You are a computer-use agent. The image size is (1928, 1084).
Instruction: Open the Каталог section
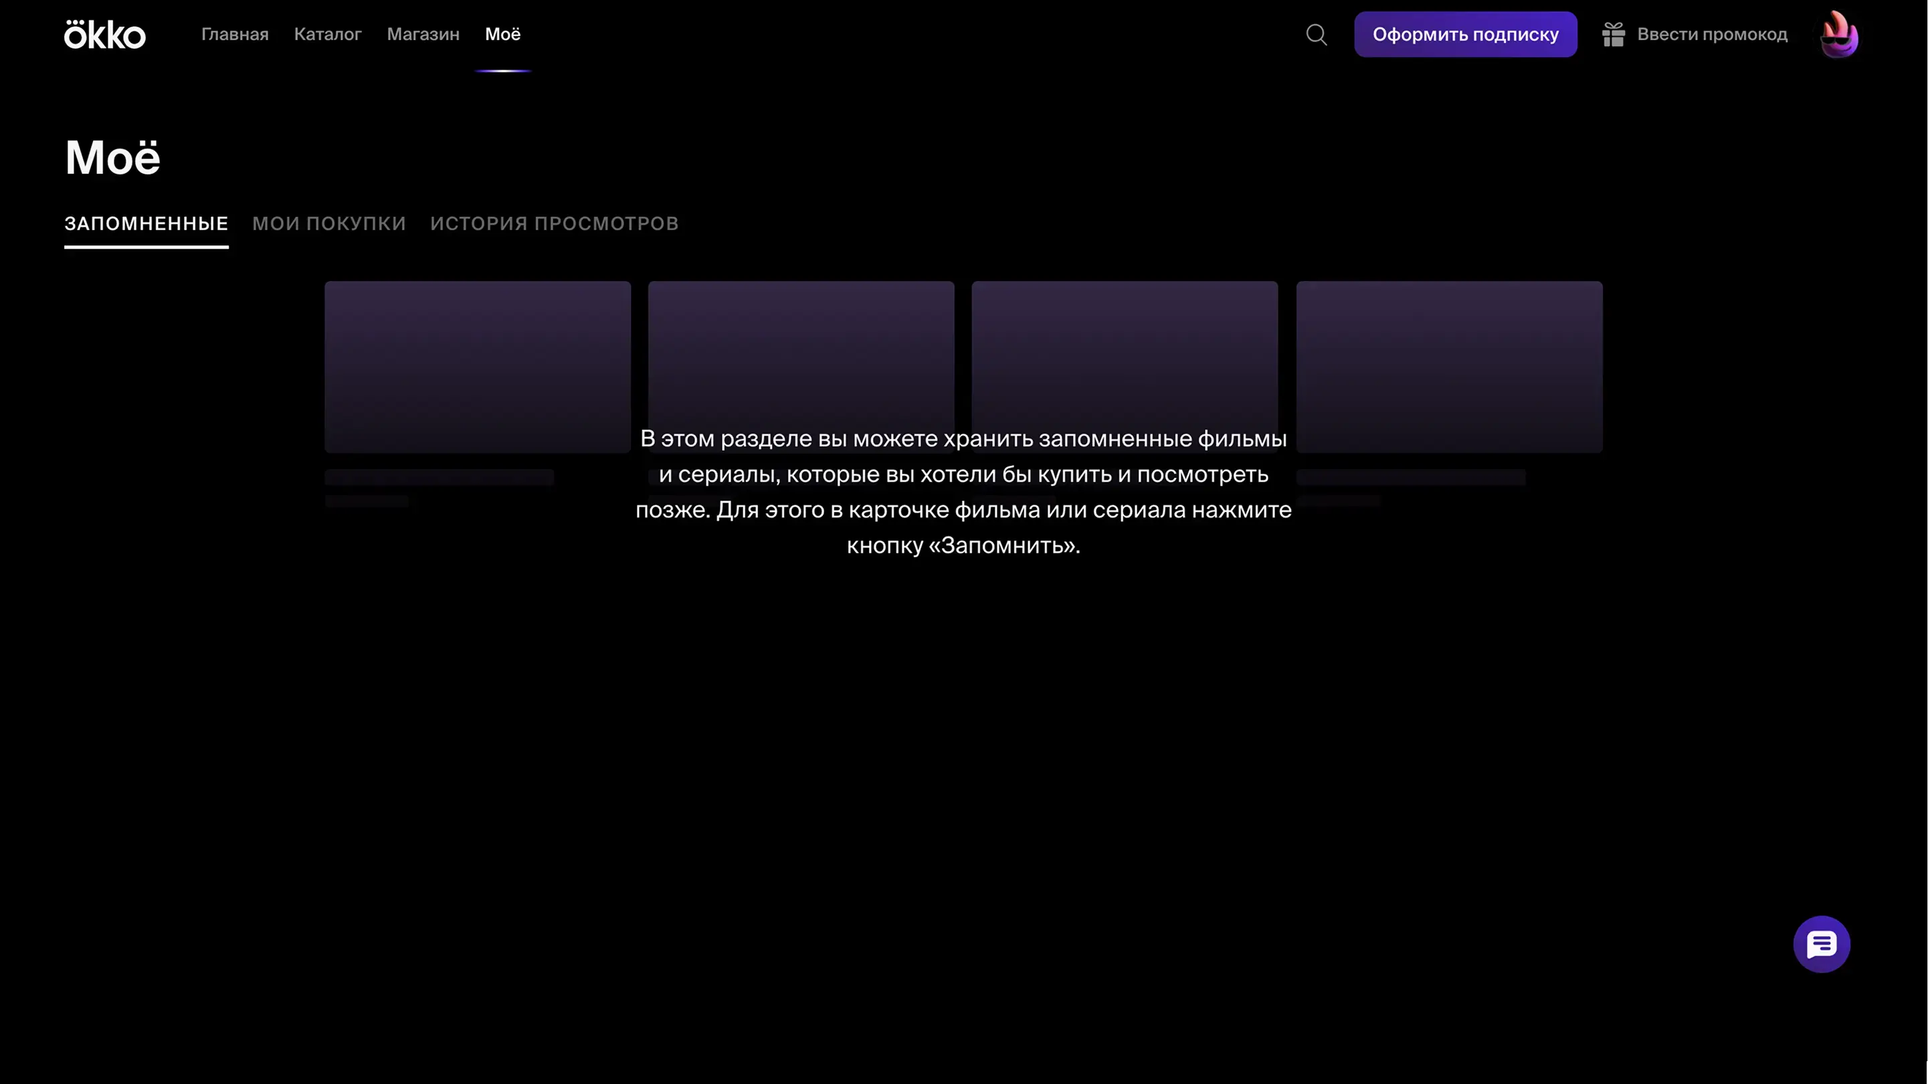[328, 34]
